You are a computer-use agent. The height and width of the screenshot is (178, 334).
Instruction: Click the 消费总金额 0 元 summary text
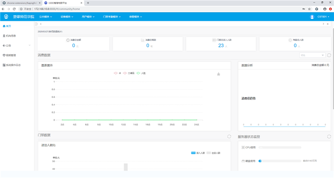click(320, 65)
